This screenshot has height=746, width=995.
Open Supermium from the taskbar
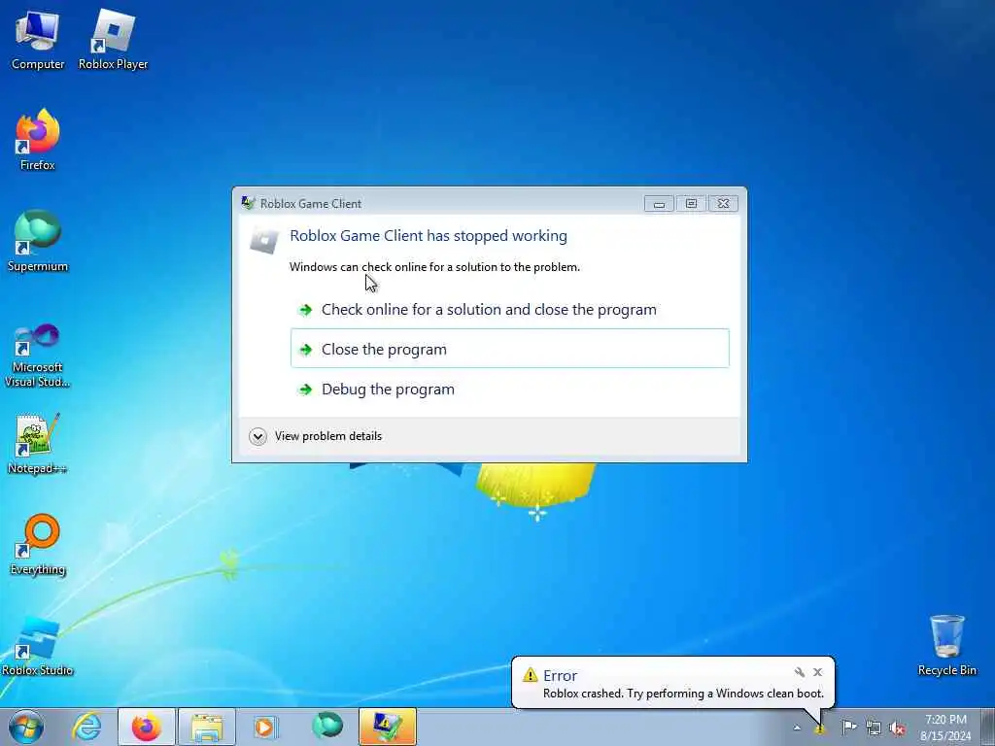327,727
